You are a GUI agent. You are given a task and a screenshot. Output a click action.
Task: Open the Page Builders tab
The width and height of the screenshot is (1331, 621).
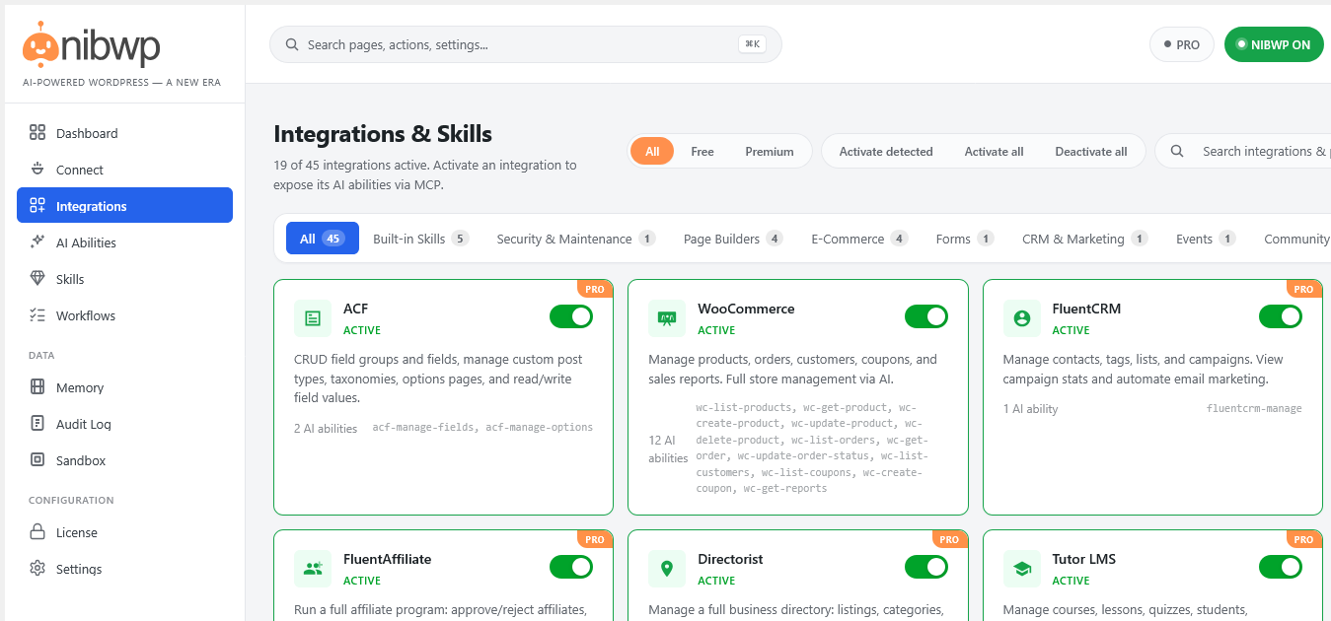(733, 239)
